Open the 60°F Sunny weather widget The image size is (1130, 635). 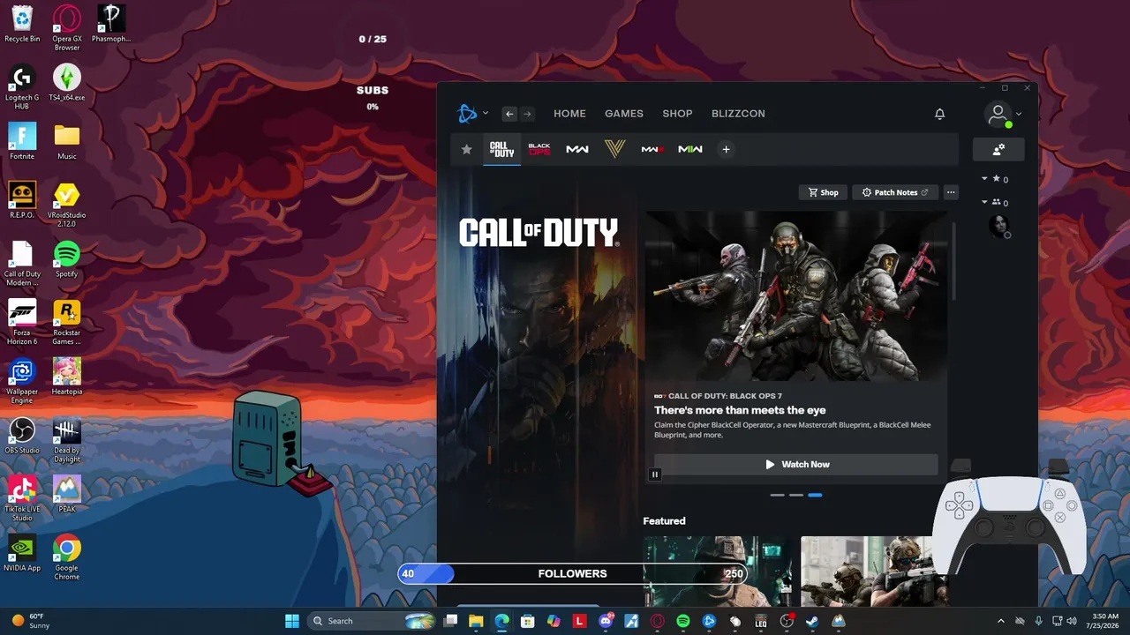(x=32, y=621)
